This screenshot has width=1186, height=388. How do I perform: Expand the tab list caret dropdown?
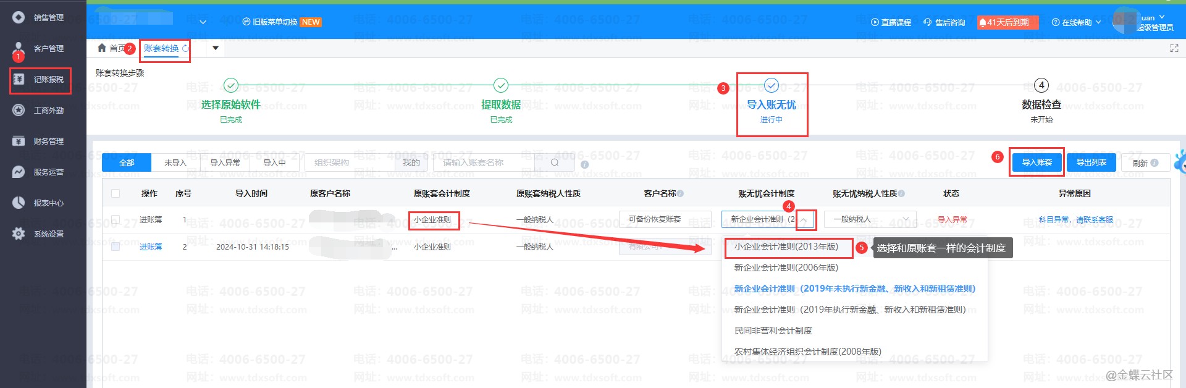pos(216,48)
